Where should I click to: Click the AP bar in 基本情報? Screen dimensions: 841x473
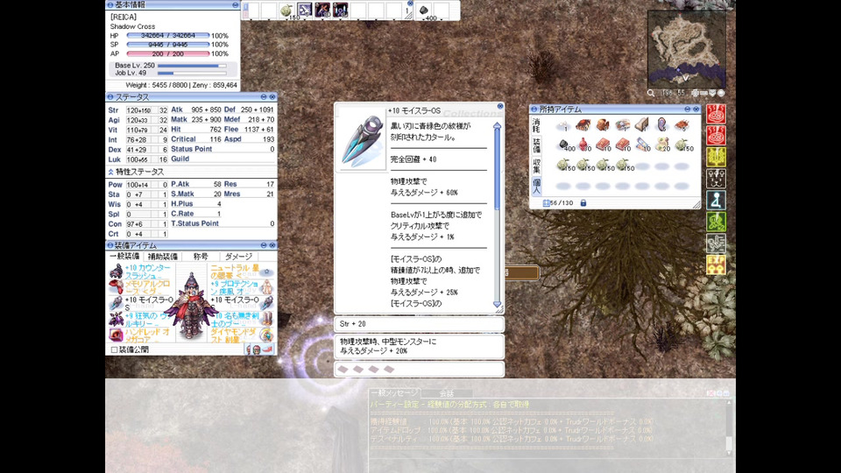coord(168,53)
